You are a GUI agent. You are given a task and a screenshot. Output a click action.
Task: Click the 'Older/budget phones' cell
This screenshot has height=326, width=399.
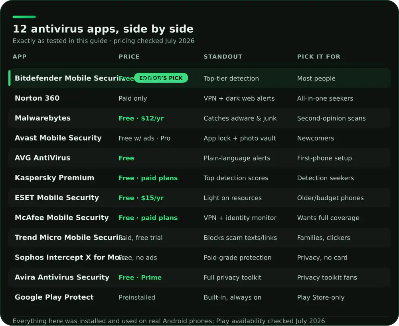click(x=330, y=198)
